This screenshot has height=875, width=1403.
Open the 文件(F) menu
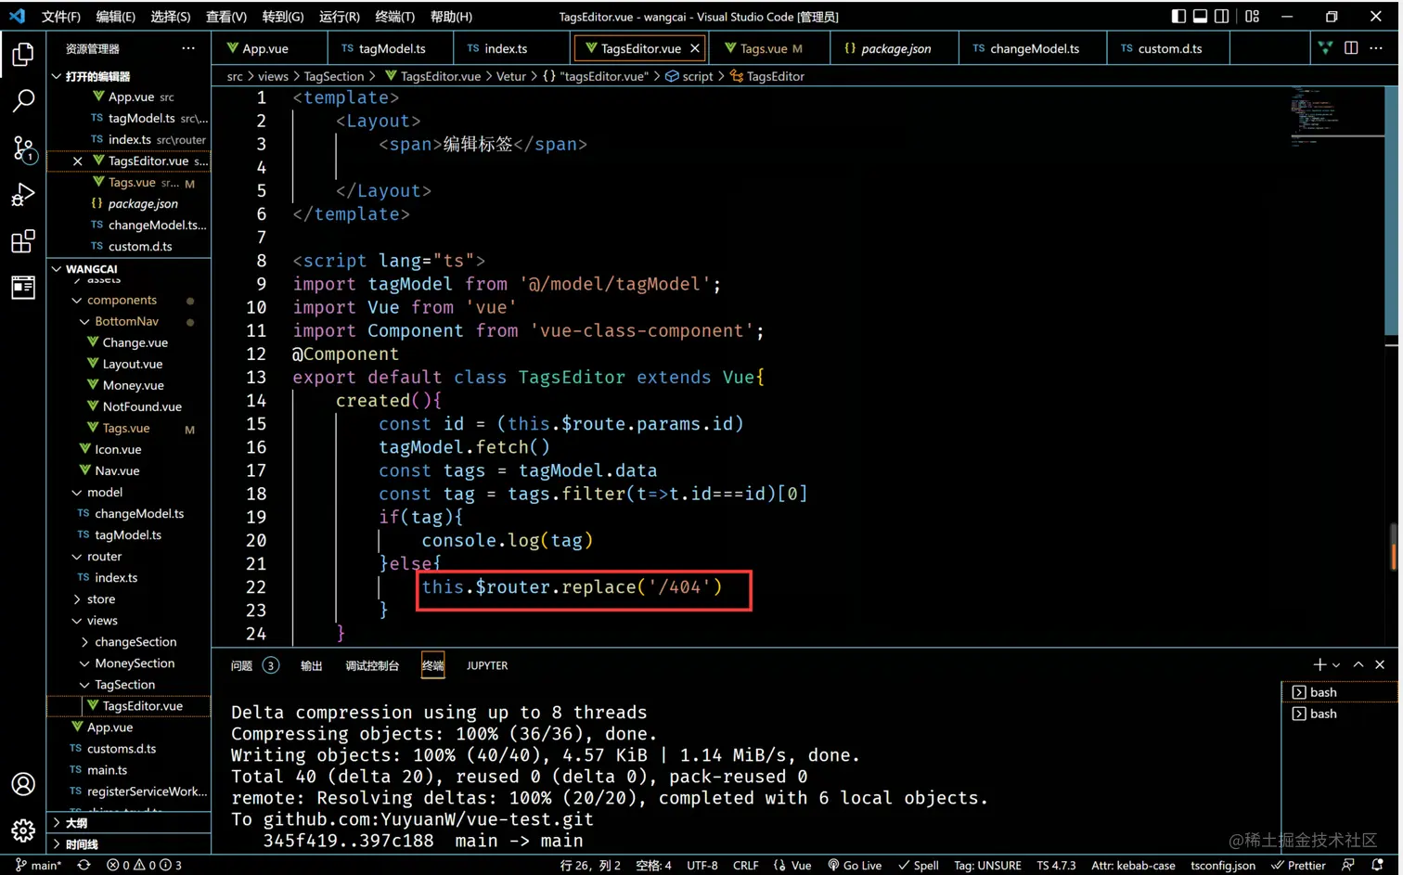click(x=60, y=17)
